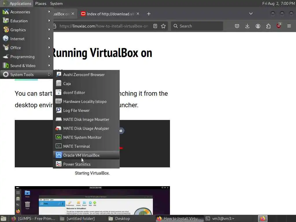Image resolution: width=296 pixels, height=222 pixels.
Task: Expand the Education submenu arrow
Action: point(49,21)
